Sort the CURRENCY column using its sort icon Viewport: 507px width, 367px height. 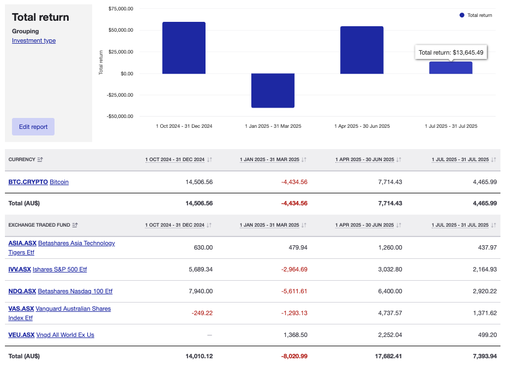39,159
